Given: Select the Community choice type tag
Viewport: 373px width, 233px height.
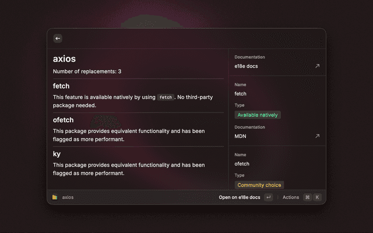Looking at the screenshot, I should click(x=259, y=185).
